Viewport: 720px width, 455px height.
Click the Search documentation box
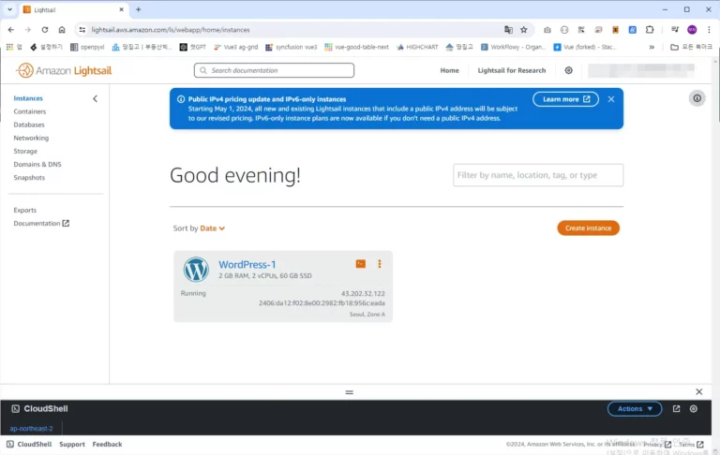pyautogui.click(x=274, y=70)
